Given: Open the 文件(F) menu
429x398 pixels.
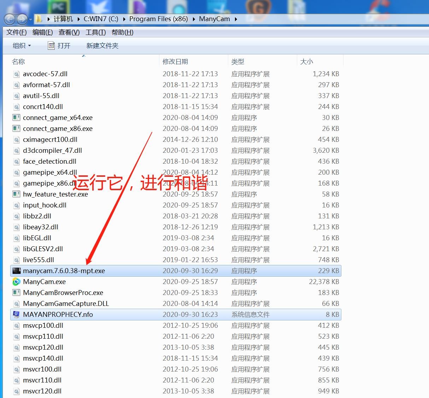Looking at the screenshot, I should pyautogui.click(x=17, y=32).
